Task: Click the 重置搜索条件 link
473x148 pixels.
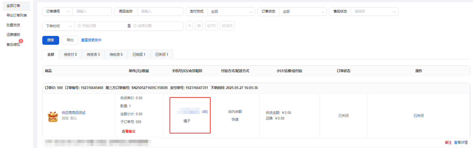Action: coord(91,40)
